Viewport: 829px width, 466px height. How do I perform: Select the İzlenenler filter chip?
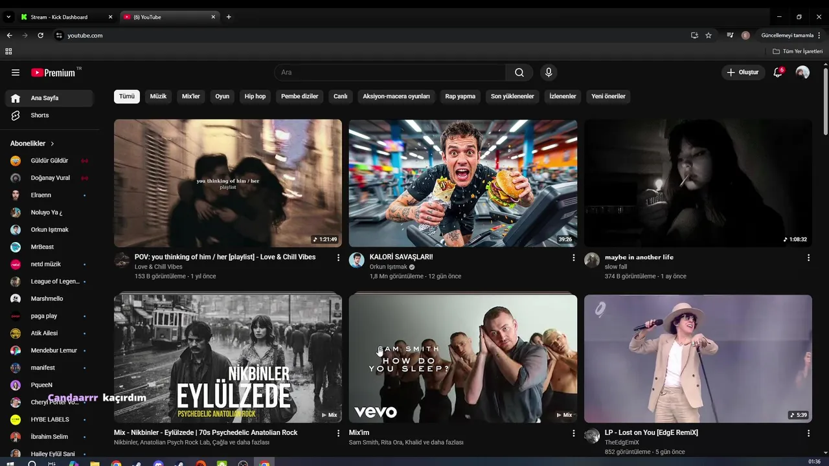tap(563, 96)
